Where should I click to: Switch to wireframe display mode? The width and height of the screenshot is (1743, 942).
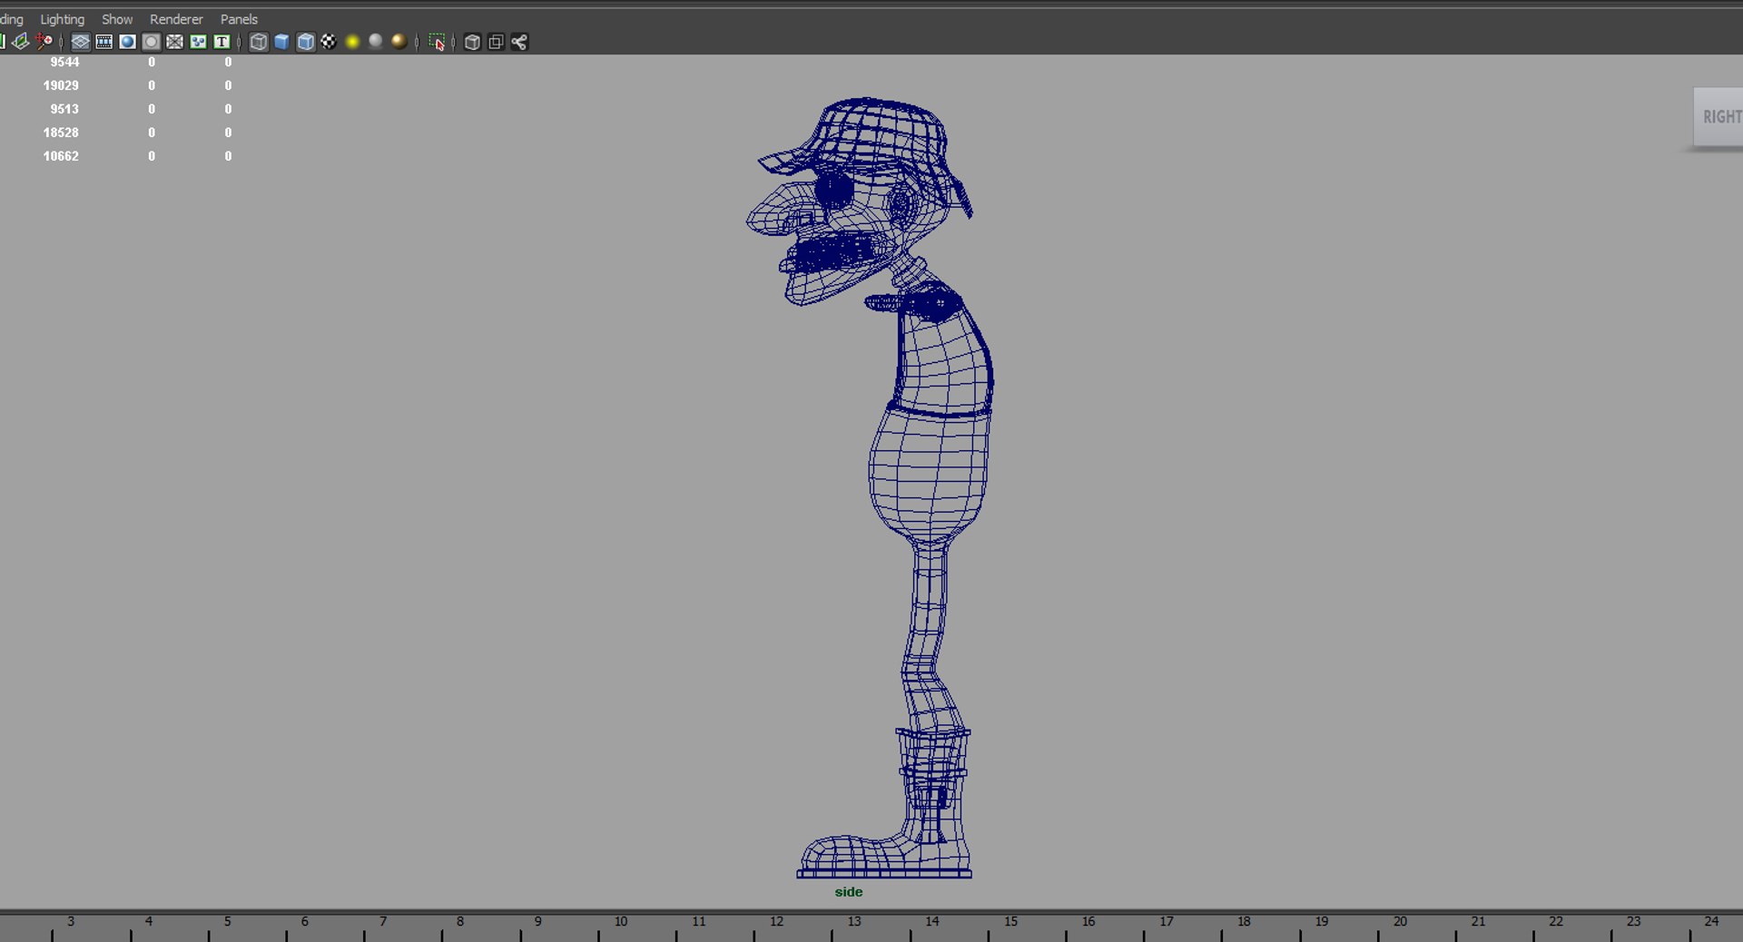tap(259, 42)
